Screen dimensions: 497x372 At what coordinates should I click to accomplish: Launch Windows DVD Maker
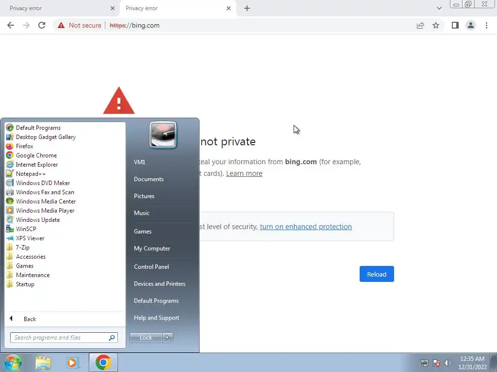[65, 183]
